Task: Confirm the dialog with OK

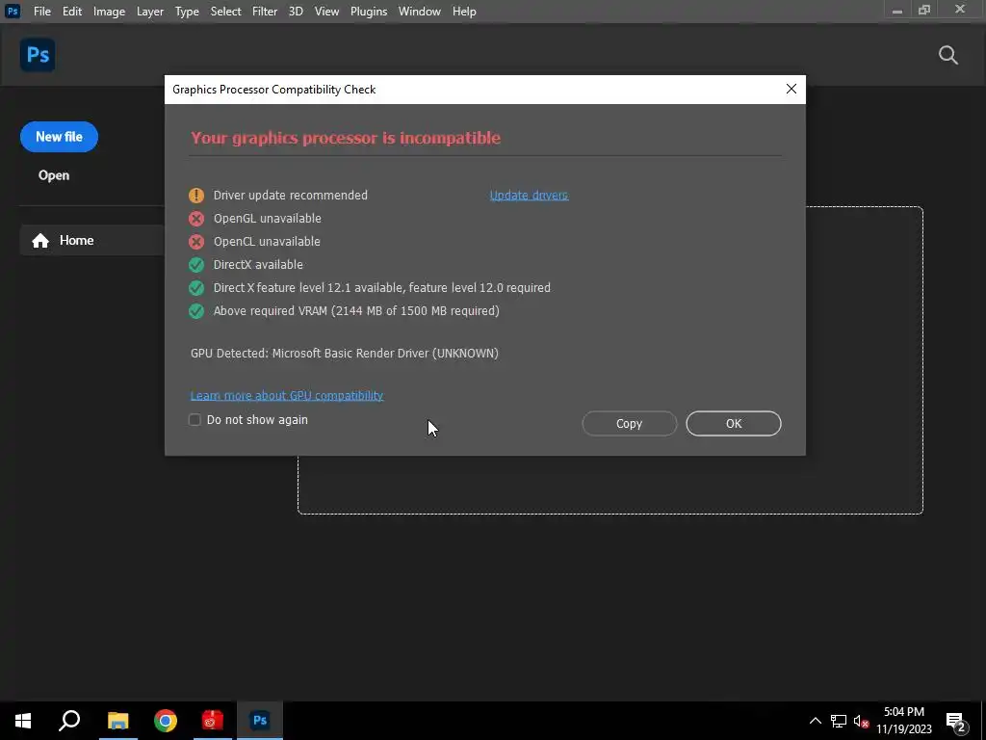Action: tap(734, 424)
